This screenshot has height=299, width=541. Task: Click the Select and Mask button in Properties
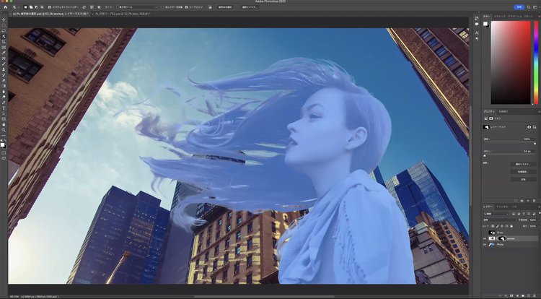[x=523, y=164]
